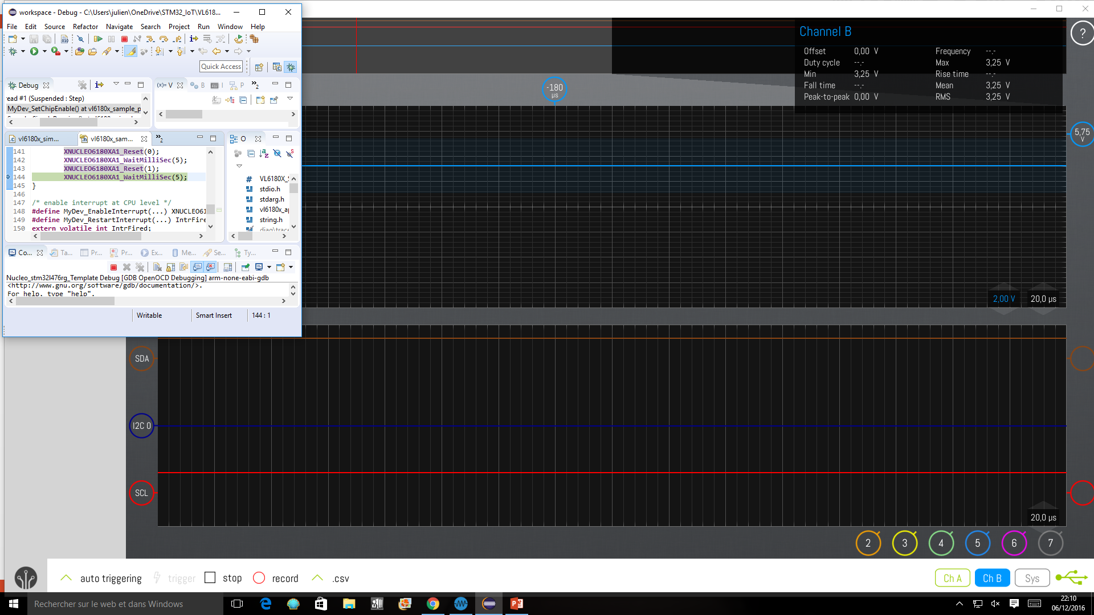Click the I2C 0 decoder label circle

(x=142, y=426)
